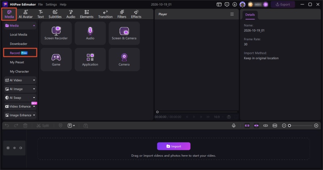The width and height of the screenshot is (323, 170).
Task: Switch to the Details tab
Action: coord(250,15)
